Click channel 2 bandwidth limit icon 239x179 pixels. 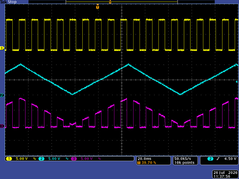(67, 159)
